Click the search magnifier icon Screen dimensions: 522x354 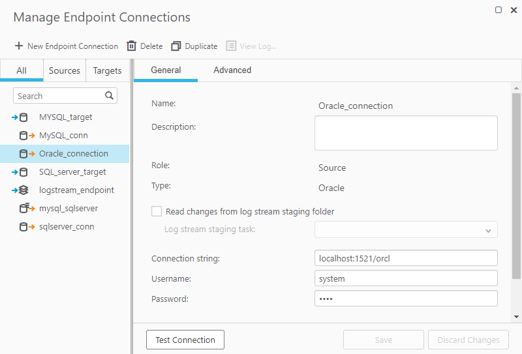109,96
